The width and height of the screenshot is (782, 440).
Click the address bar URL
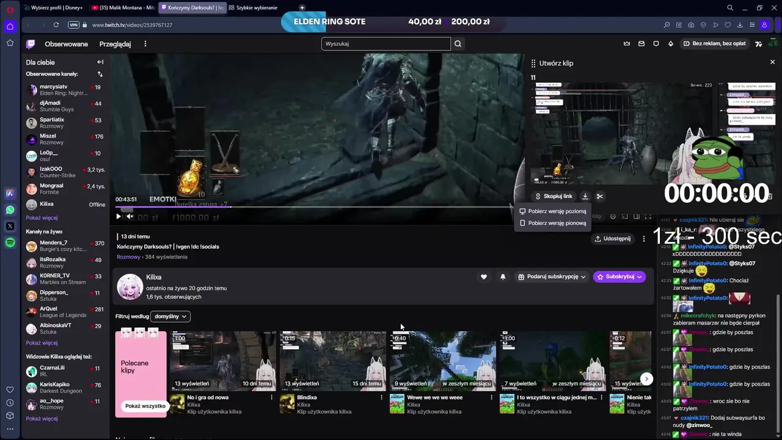132,25
